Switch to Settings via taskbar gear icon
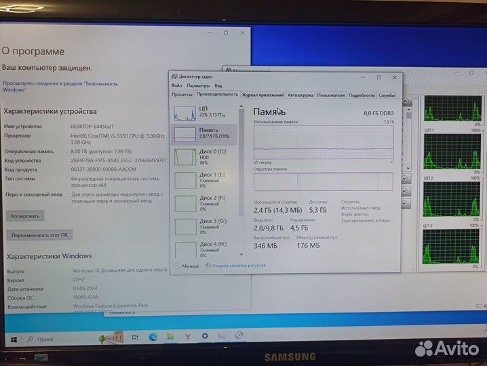The image size is (487, 366). 205,336
